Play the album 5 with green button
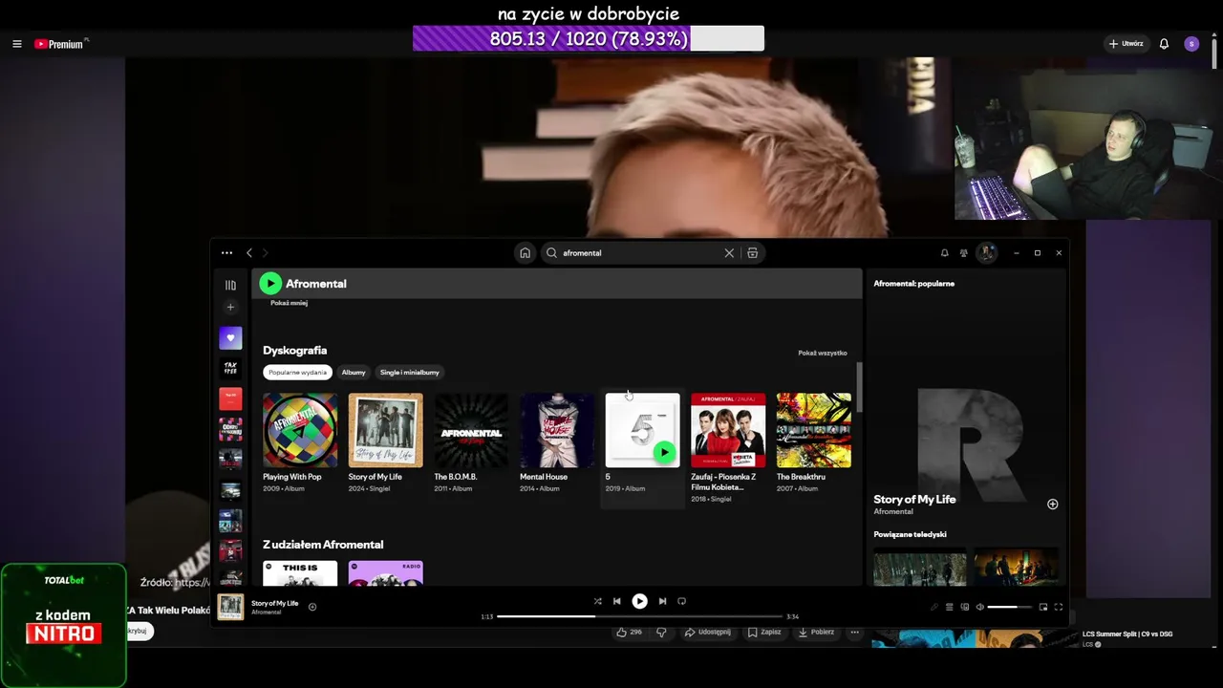The height and width of the screenshot is (688, 1223). (664, 452)
